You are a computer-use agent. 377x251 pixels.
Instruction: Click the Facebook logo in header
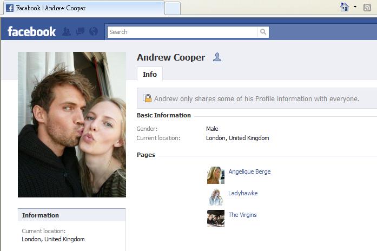click(x=31, y=32)
